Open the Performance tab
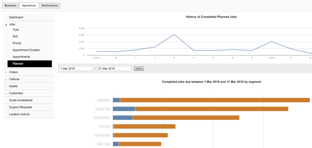 50,5
